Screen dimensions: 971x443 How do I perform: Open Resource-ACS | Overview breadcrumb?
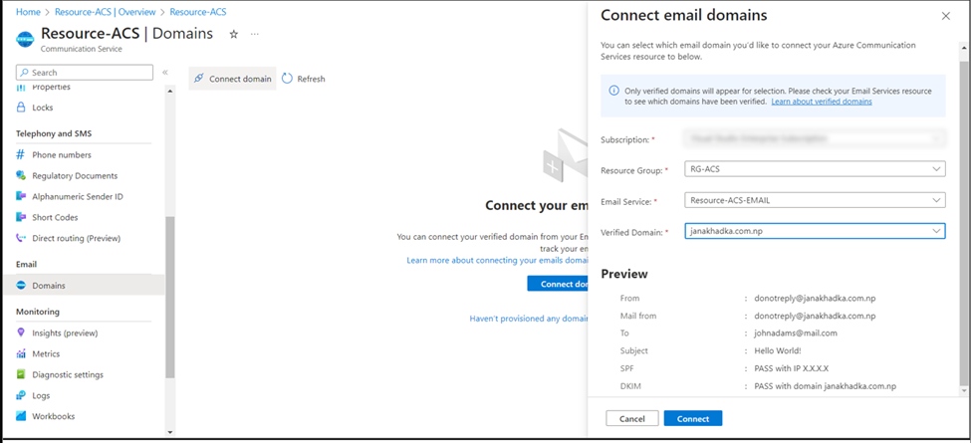tap(106, 12)
